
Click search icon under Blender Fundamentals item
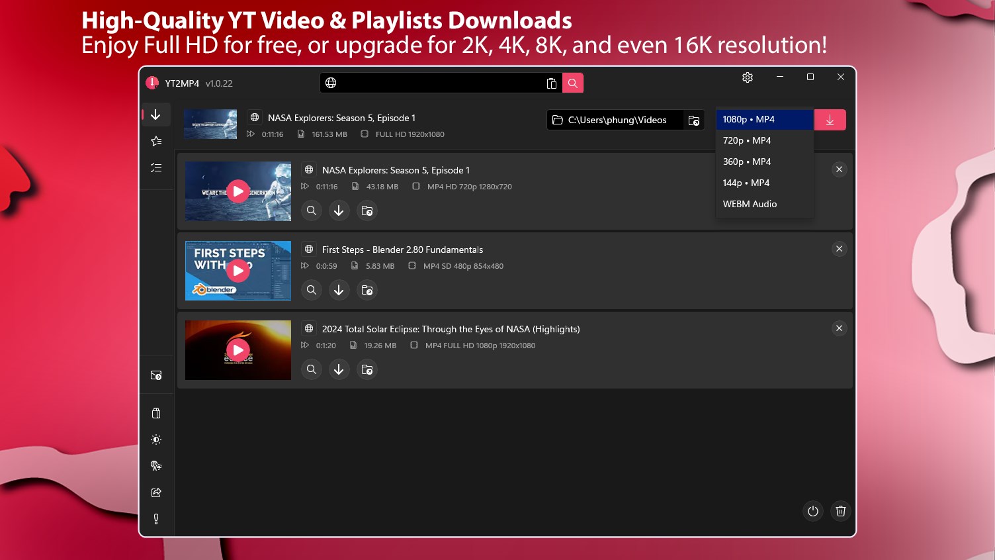[312, 290]
